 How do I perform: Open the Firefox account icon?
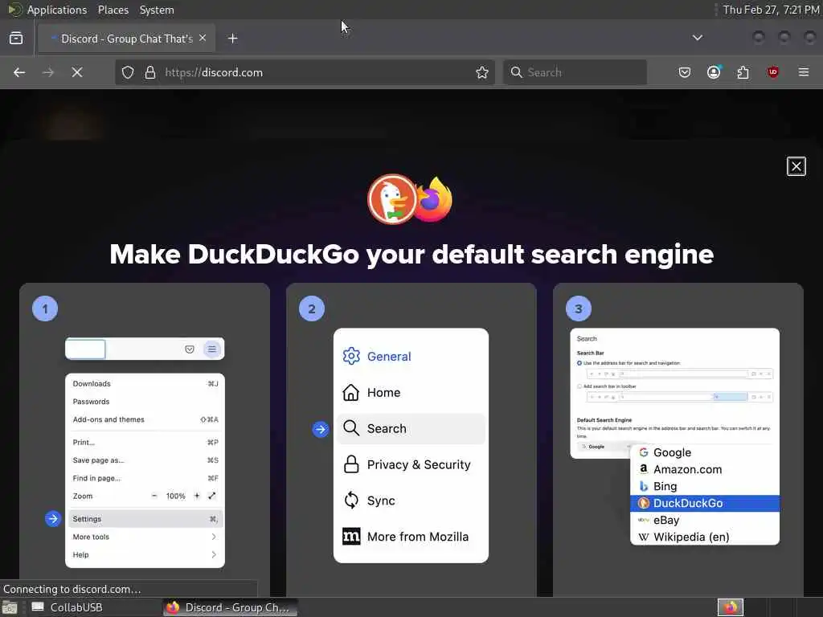pos(714,72)
